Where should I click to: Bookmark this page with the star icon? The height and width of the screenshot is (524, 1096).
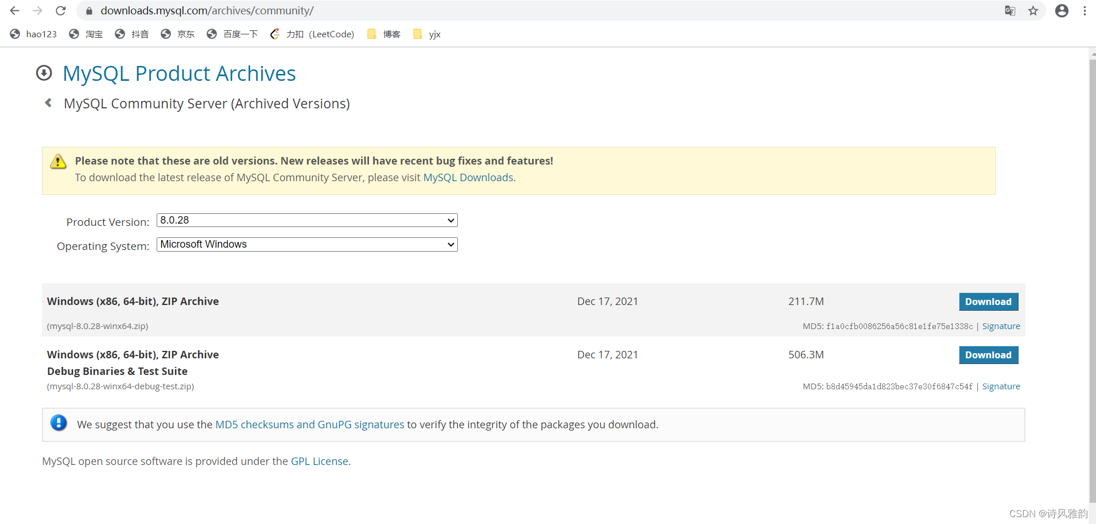click(x=1033, y=10)
